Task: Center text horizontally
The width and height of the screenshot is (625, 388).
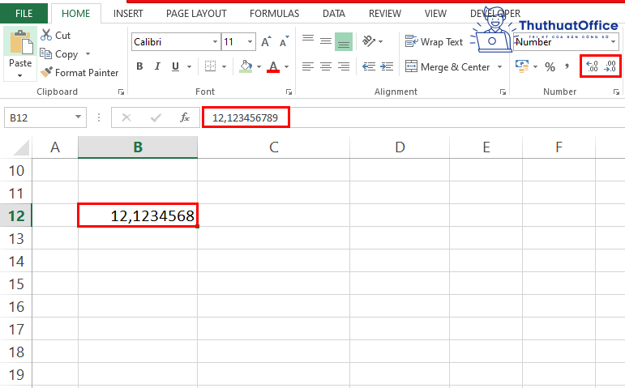Action: (326, 66)
